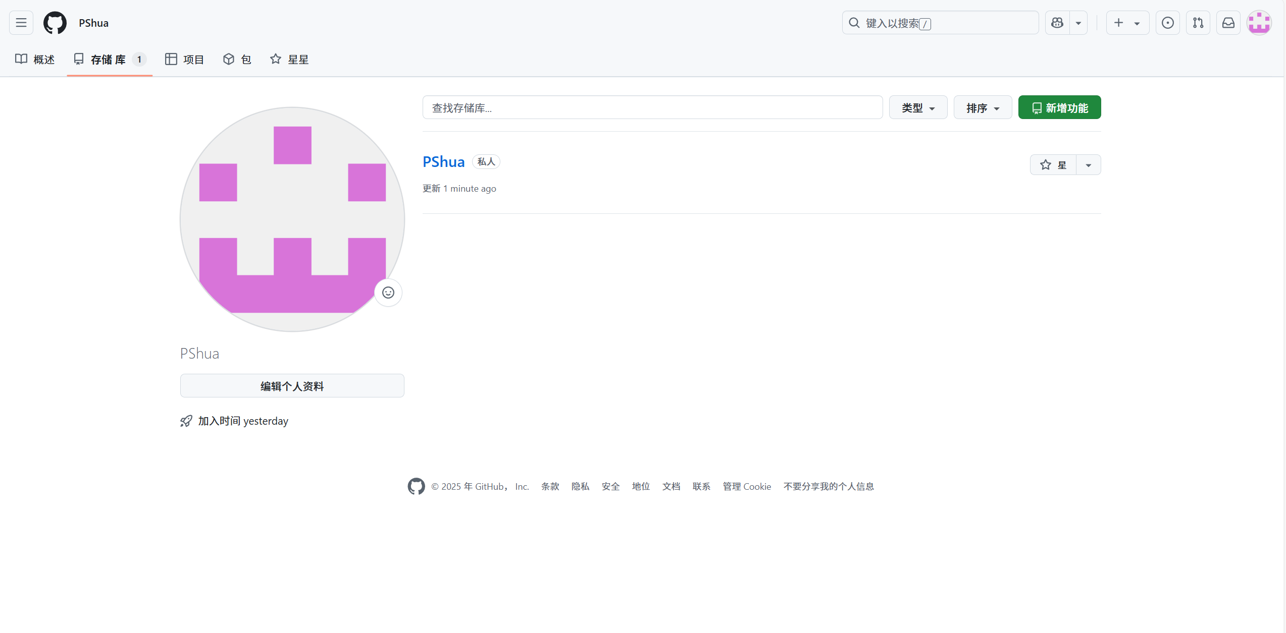Expand the 类型 type filter dropdown
This screenshot has height=633, width=1286.
[918, 107]
